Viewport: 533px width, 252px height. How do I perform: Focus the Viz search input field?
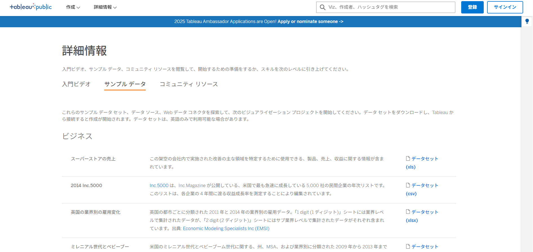[x=386, y=7]
